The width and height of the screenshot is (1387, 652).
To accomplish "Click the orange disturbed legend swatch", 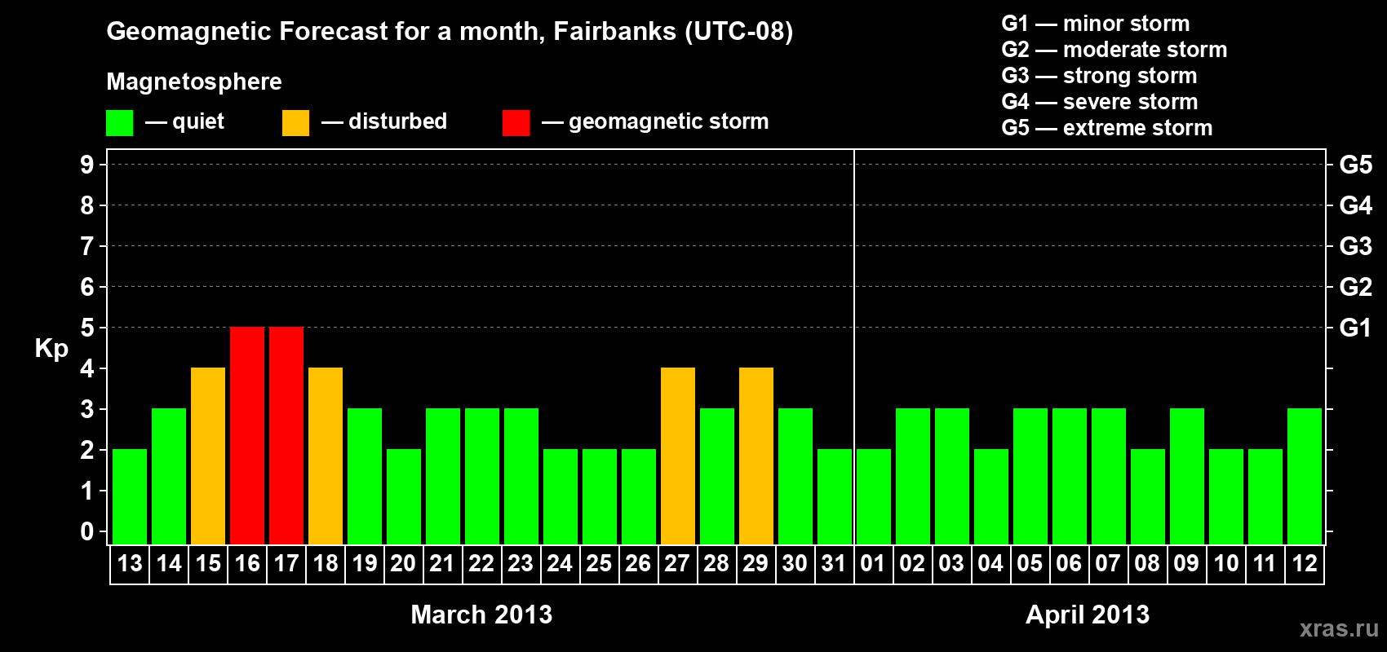I will [x=295, y=123].
